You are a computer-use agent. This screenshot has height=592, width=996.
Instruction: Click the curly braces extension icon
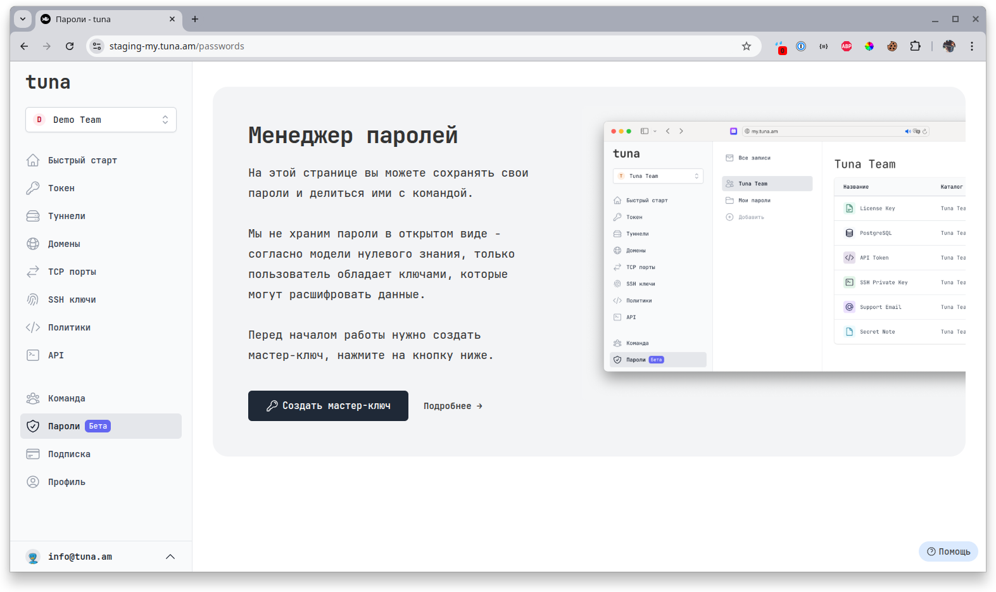[x=824, y=46]
